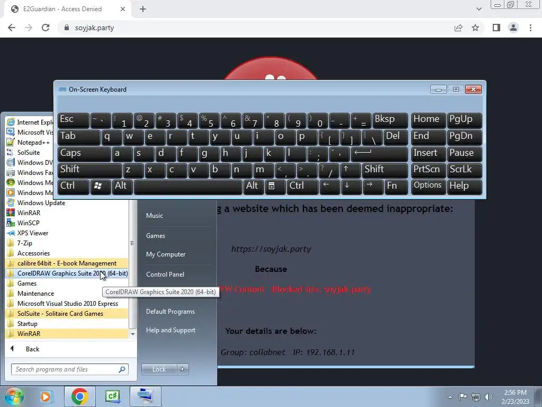The height and width of the screenshot is (407, 542).
Task: Toggle right Alt key on On-Screen Keyboard
Action: pyautogui.click(x=254, y=187)
